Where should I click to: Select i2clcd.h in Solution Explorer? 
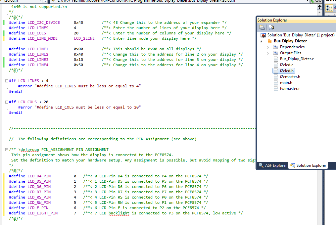pos(286,71)
